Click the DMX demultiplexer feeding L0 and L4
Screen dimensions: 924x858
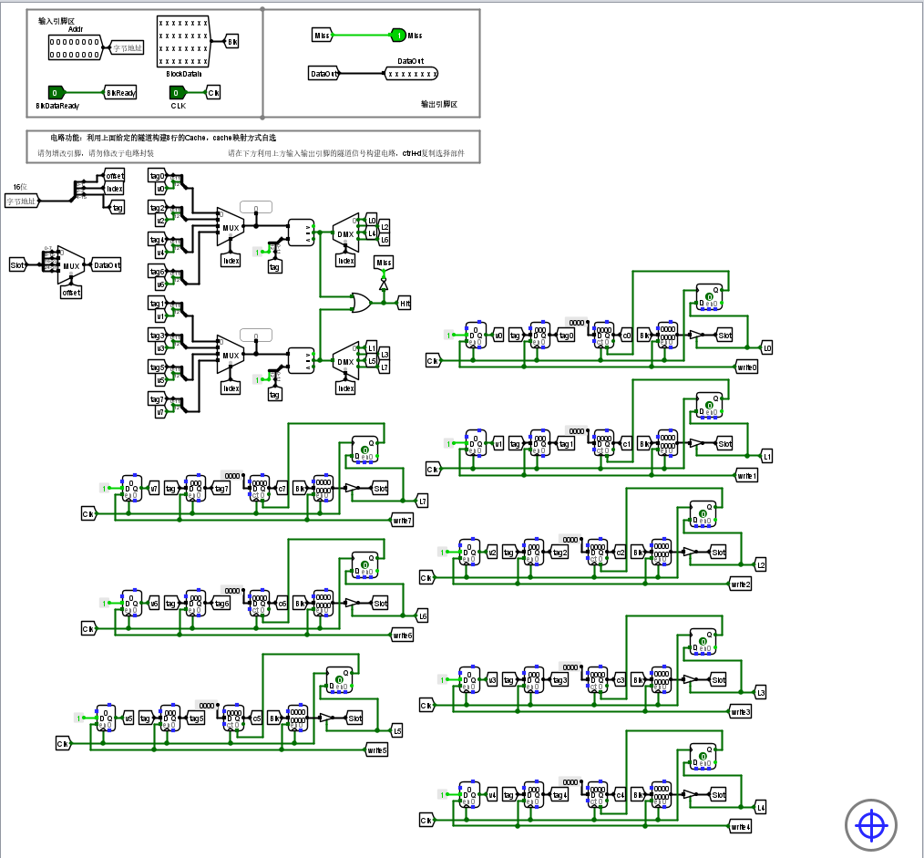(345, 233)
